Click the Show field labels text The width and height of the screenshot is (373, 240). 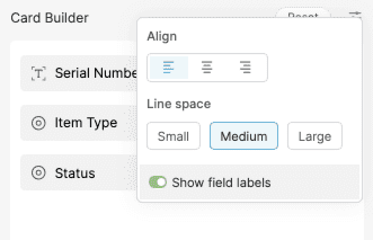(x=221, y=183)
